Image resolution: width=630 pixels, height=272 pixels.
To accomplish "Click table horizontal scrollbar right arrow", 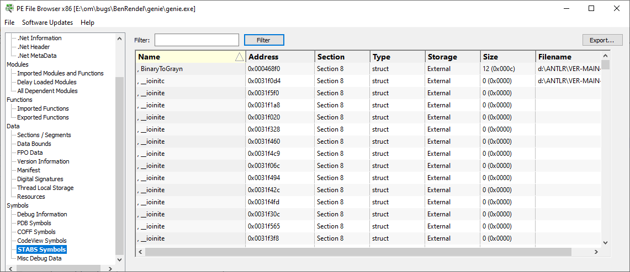I will 597,252.
